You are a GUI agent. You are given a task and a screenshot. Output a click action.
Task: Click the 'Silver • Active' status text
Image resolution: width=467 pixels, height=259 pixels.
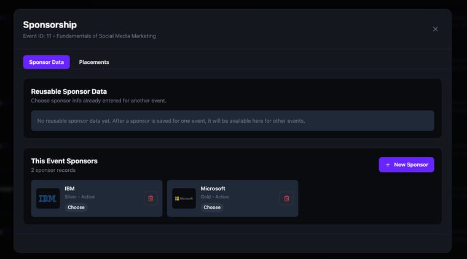click(79, 197)
